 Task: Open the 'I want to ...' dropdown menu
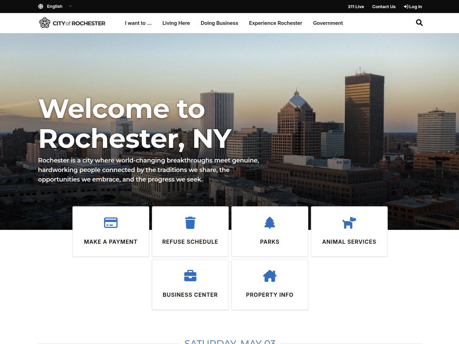pyautogui.click(x=138, y=23)
